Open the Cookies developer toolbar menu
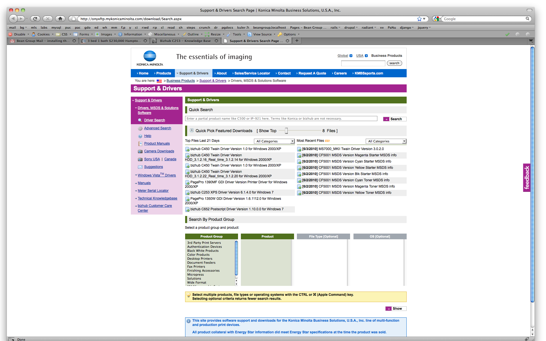The width and height of the screenshot is (546, 341). (x=43, y=34)
